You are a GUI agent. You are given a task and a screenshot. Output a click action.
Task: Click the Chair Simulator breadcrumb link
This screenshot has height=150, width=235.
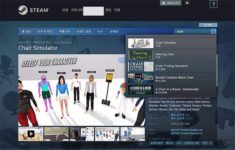[63, 43]
